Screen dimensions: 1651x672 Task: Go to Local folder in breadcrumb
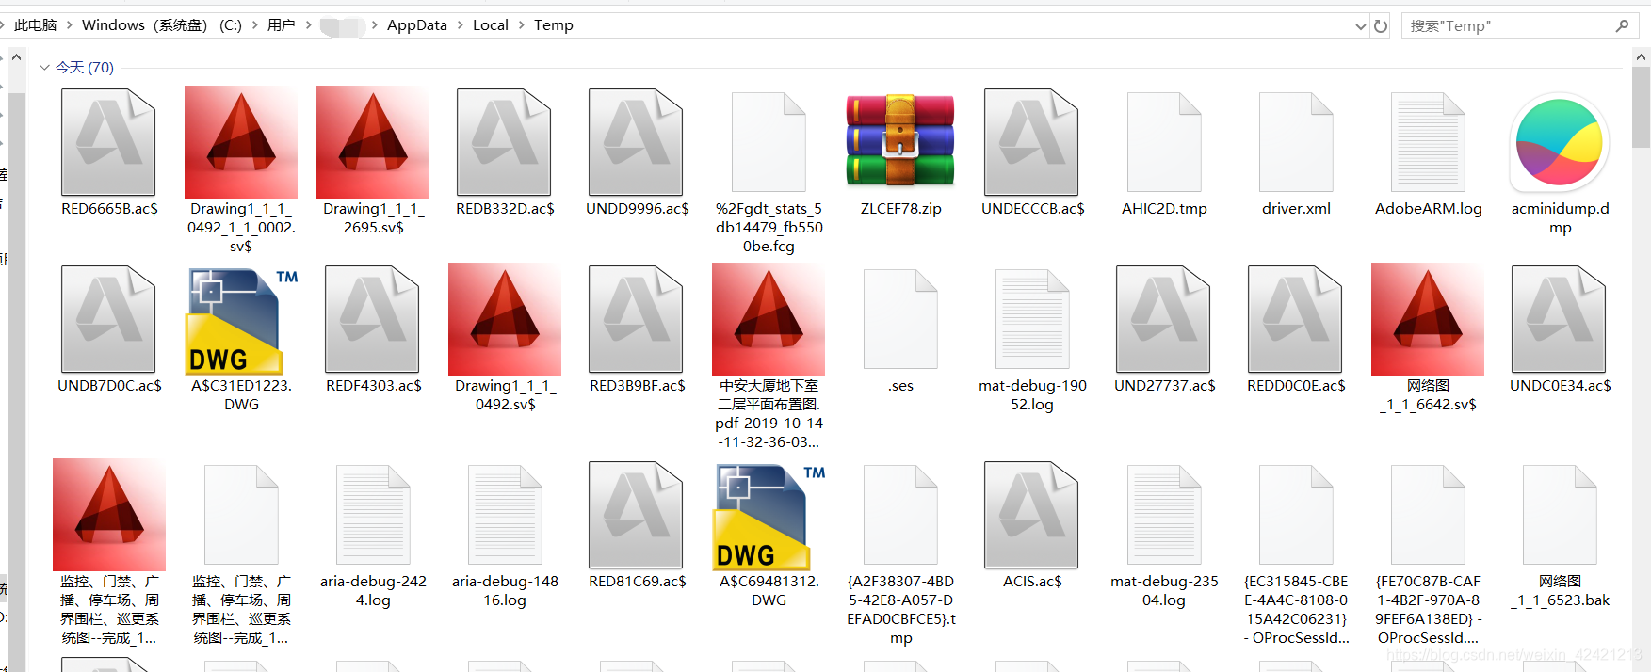491,25
